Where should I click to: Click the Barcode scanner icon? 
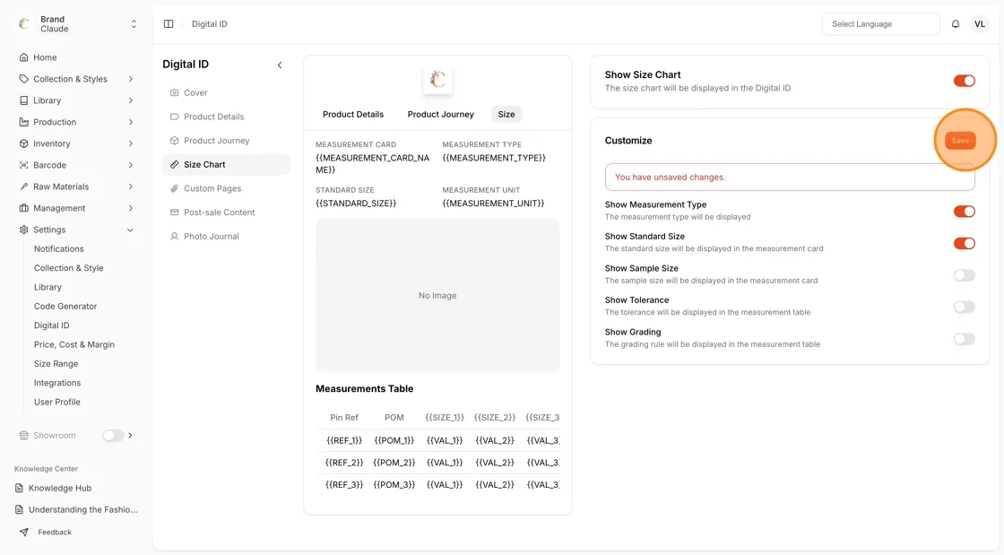pyautogui.click(x=23, y=165)
